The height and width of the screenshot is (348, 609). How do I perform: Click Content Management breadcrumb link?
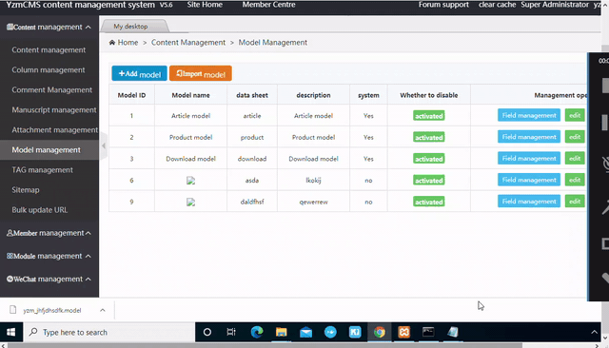tap(188, 42)
